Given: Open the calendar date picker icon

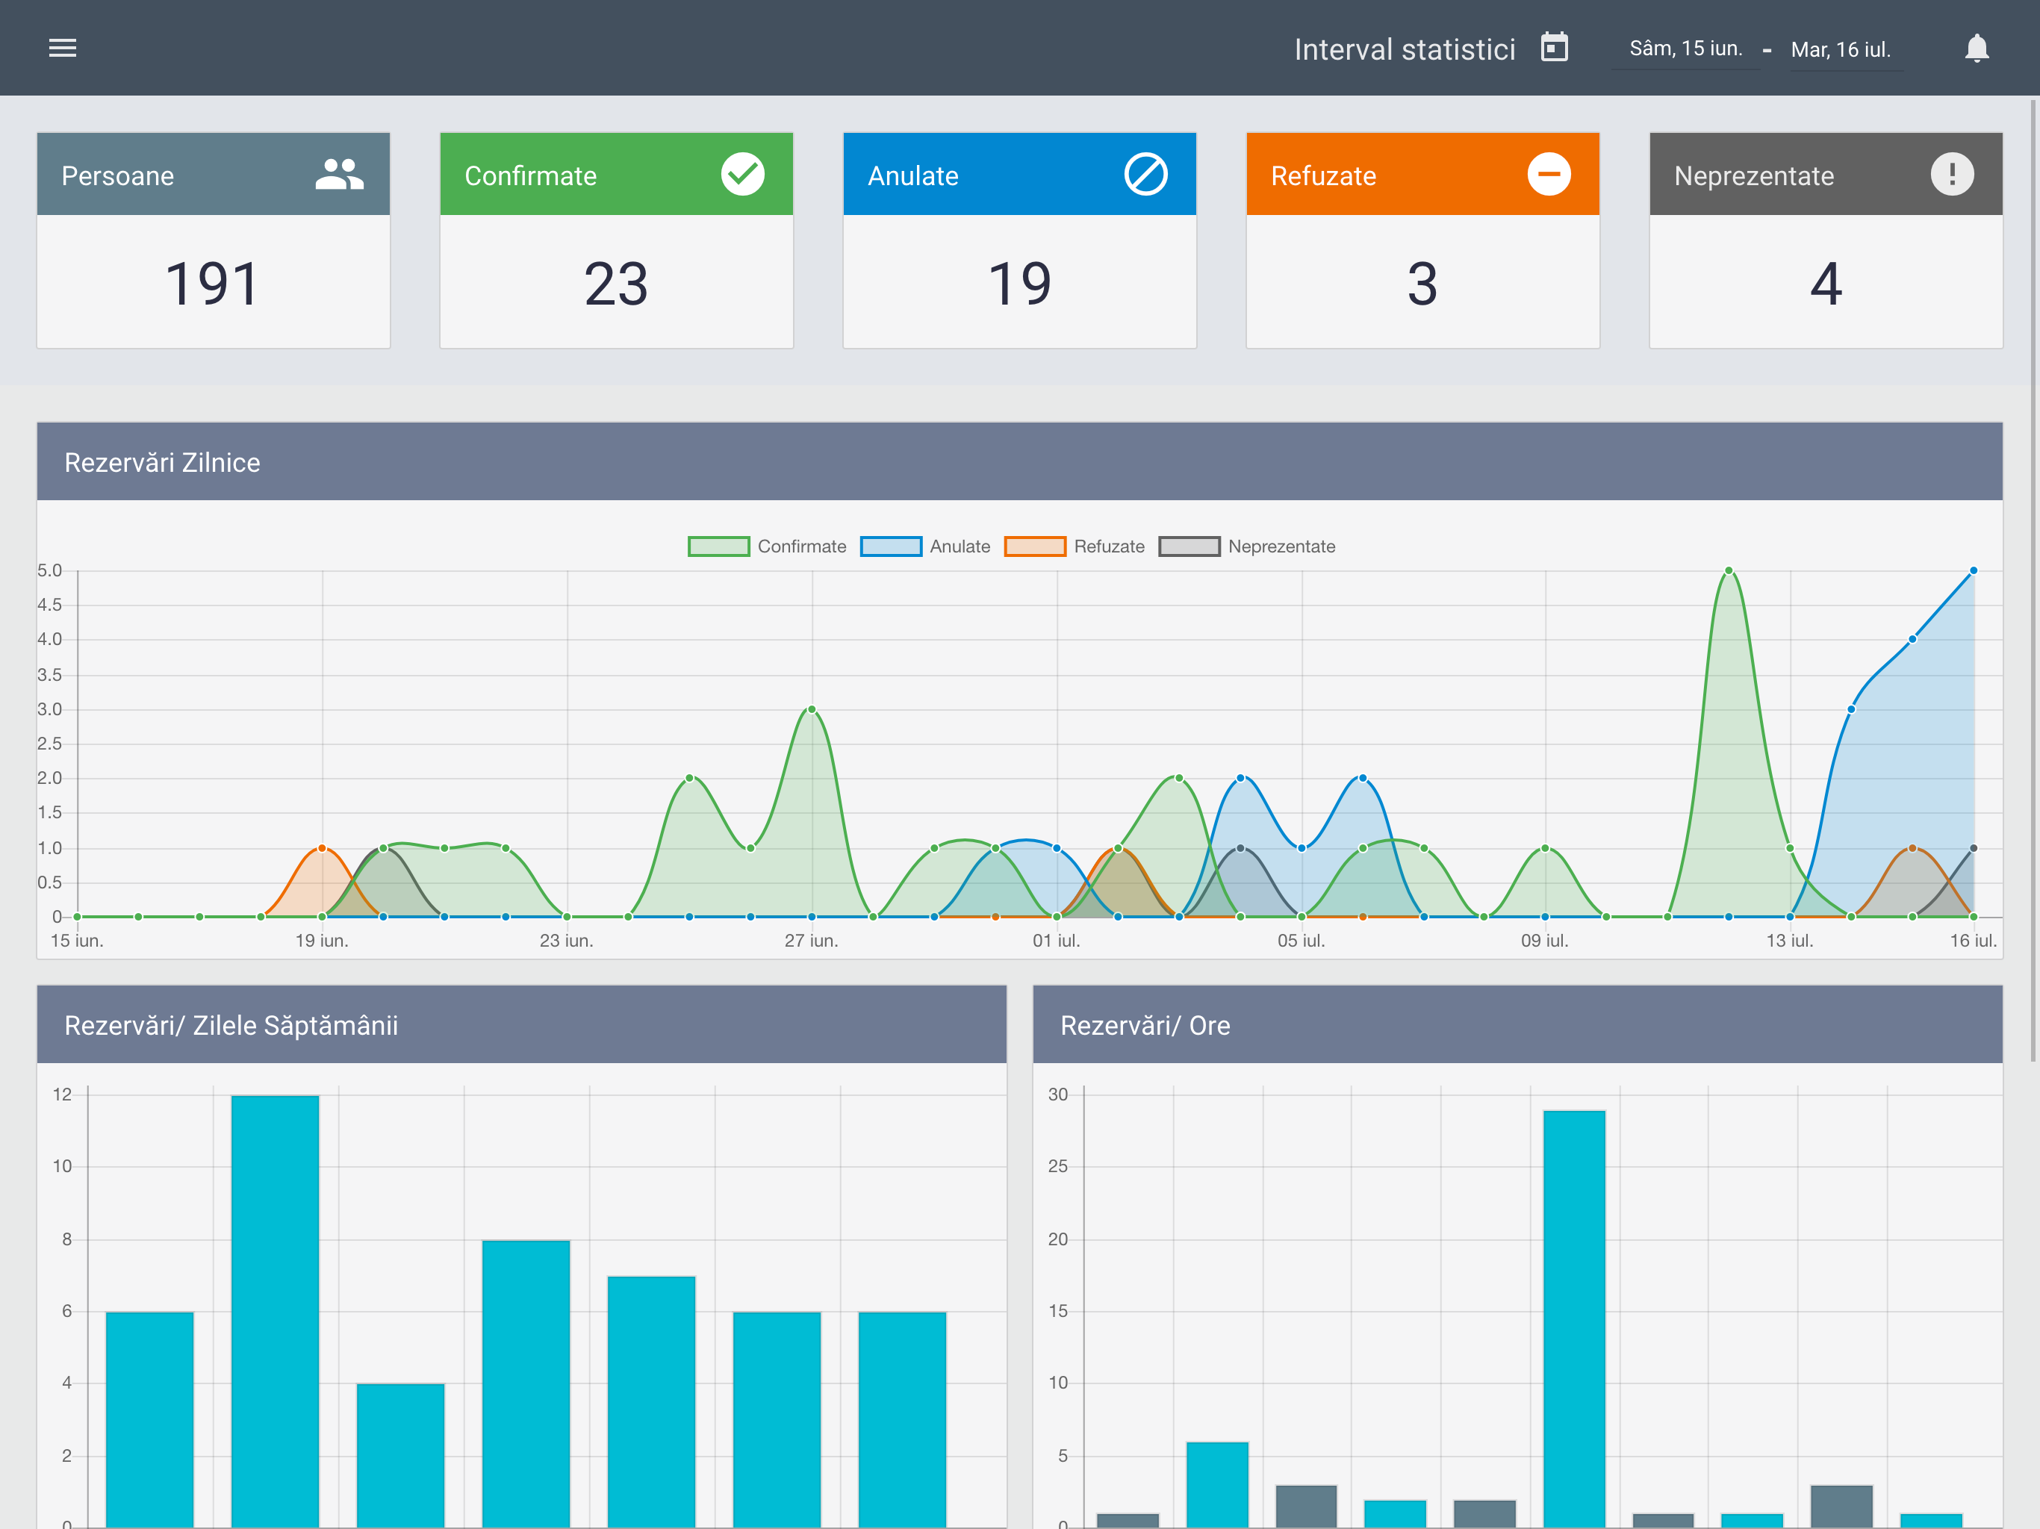Looking at the screenshot, I should tap(1554, 47).
